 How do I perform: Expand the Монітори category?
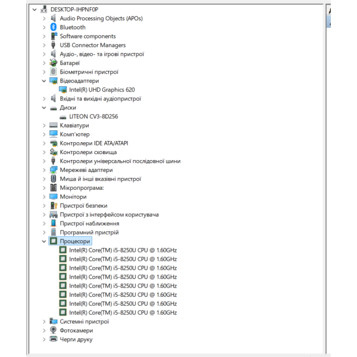click(44, 197)
